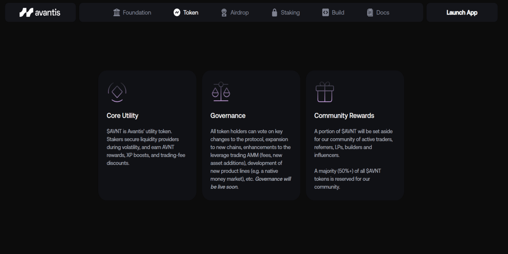Viewport: 508px width, 254px height.
Task: Open the Docs link
Action: click(x=383, y=12)
